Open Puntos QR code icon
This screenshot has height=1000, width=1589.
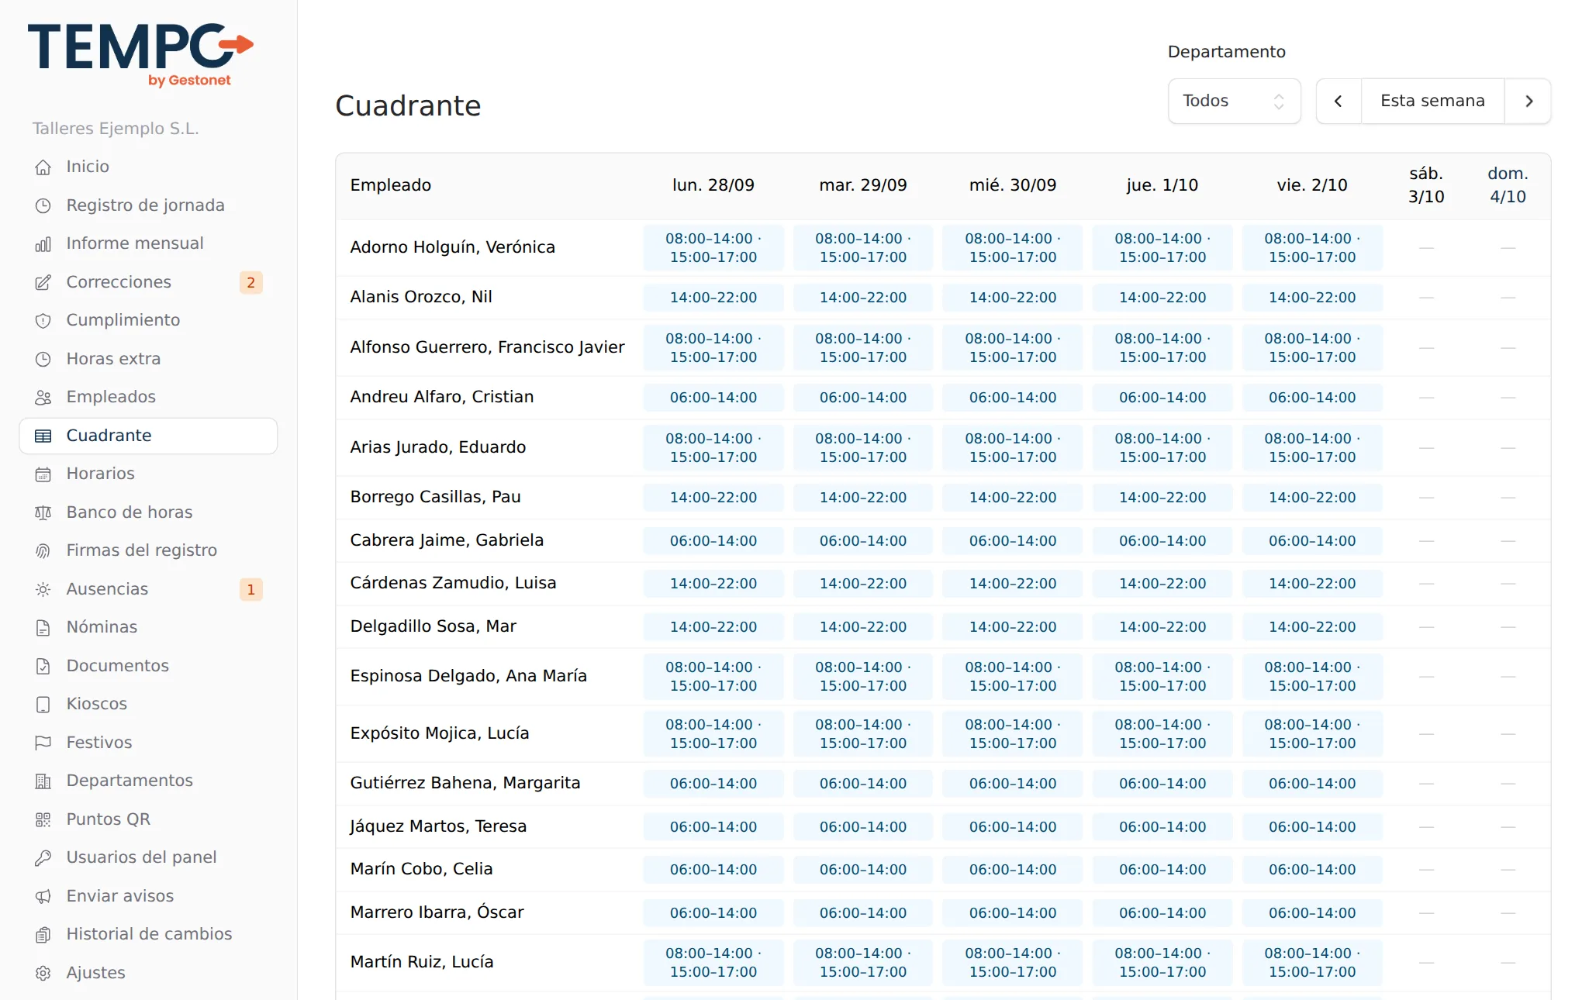pos(43,819)
